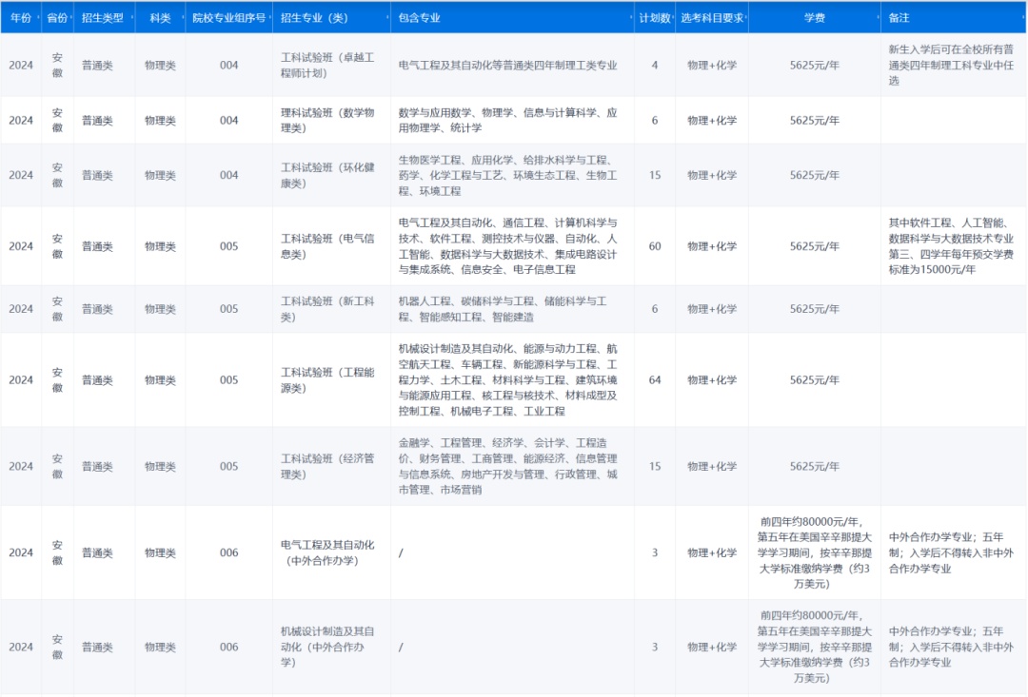
Task: Click the filter icon on 学费 column header
Action: (x=877, y=18)
